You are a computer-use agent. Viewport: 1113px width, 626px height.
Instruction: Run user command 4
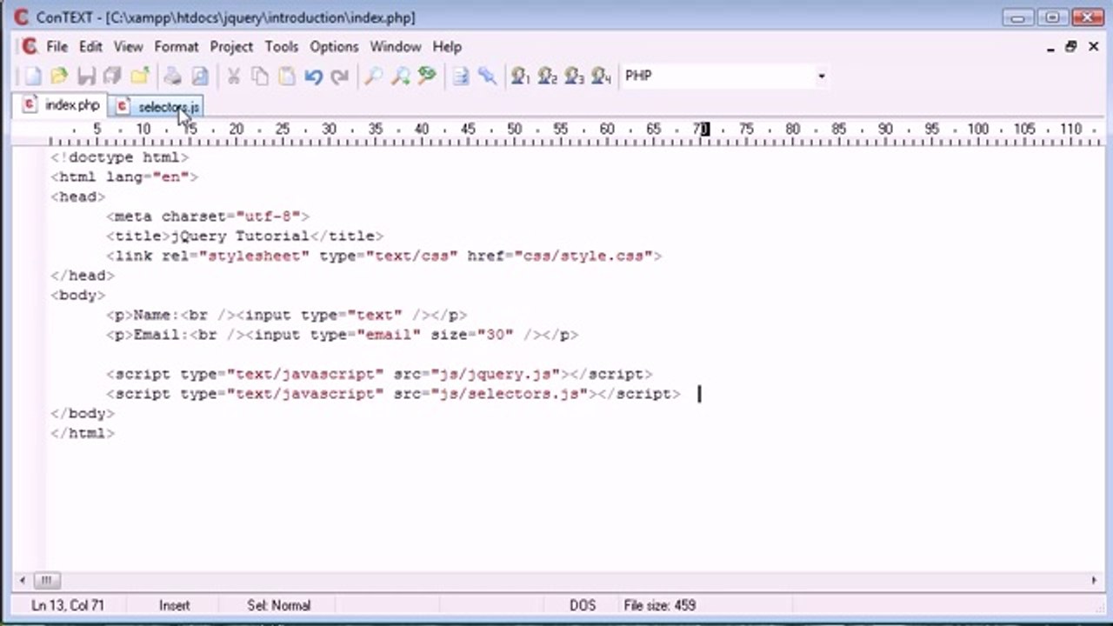[602, 77]
